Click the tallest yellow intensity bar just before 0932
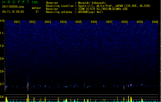The height and width of the screenshot is (102, 161). pos(28,98)
